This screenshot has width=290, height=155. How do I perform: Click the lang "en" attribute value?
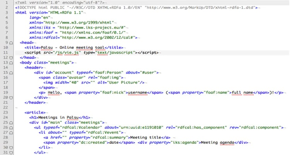click(46, 17)
